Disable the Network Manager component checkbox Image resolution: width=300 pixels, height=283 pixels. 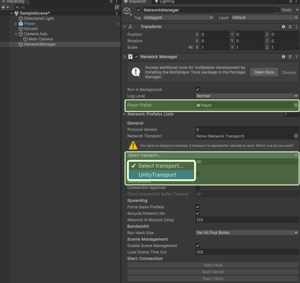coord(136,57)
